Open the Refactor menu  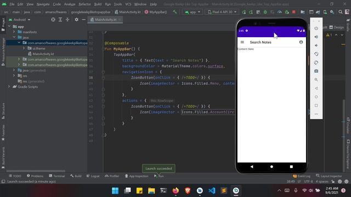tap(84, 4)
